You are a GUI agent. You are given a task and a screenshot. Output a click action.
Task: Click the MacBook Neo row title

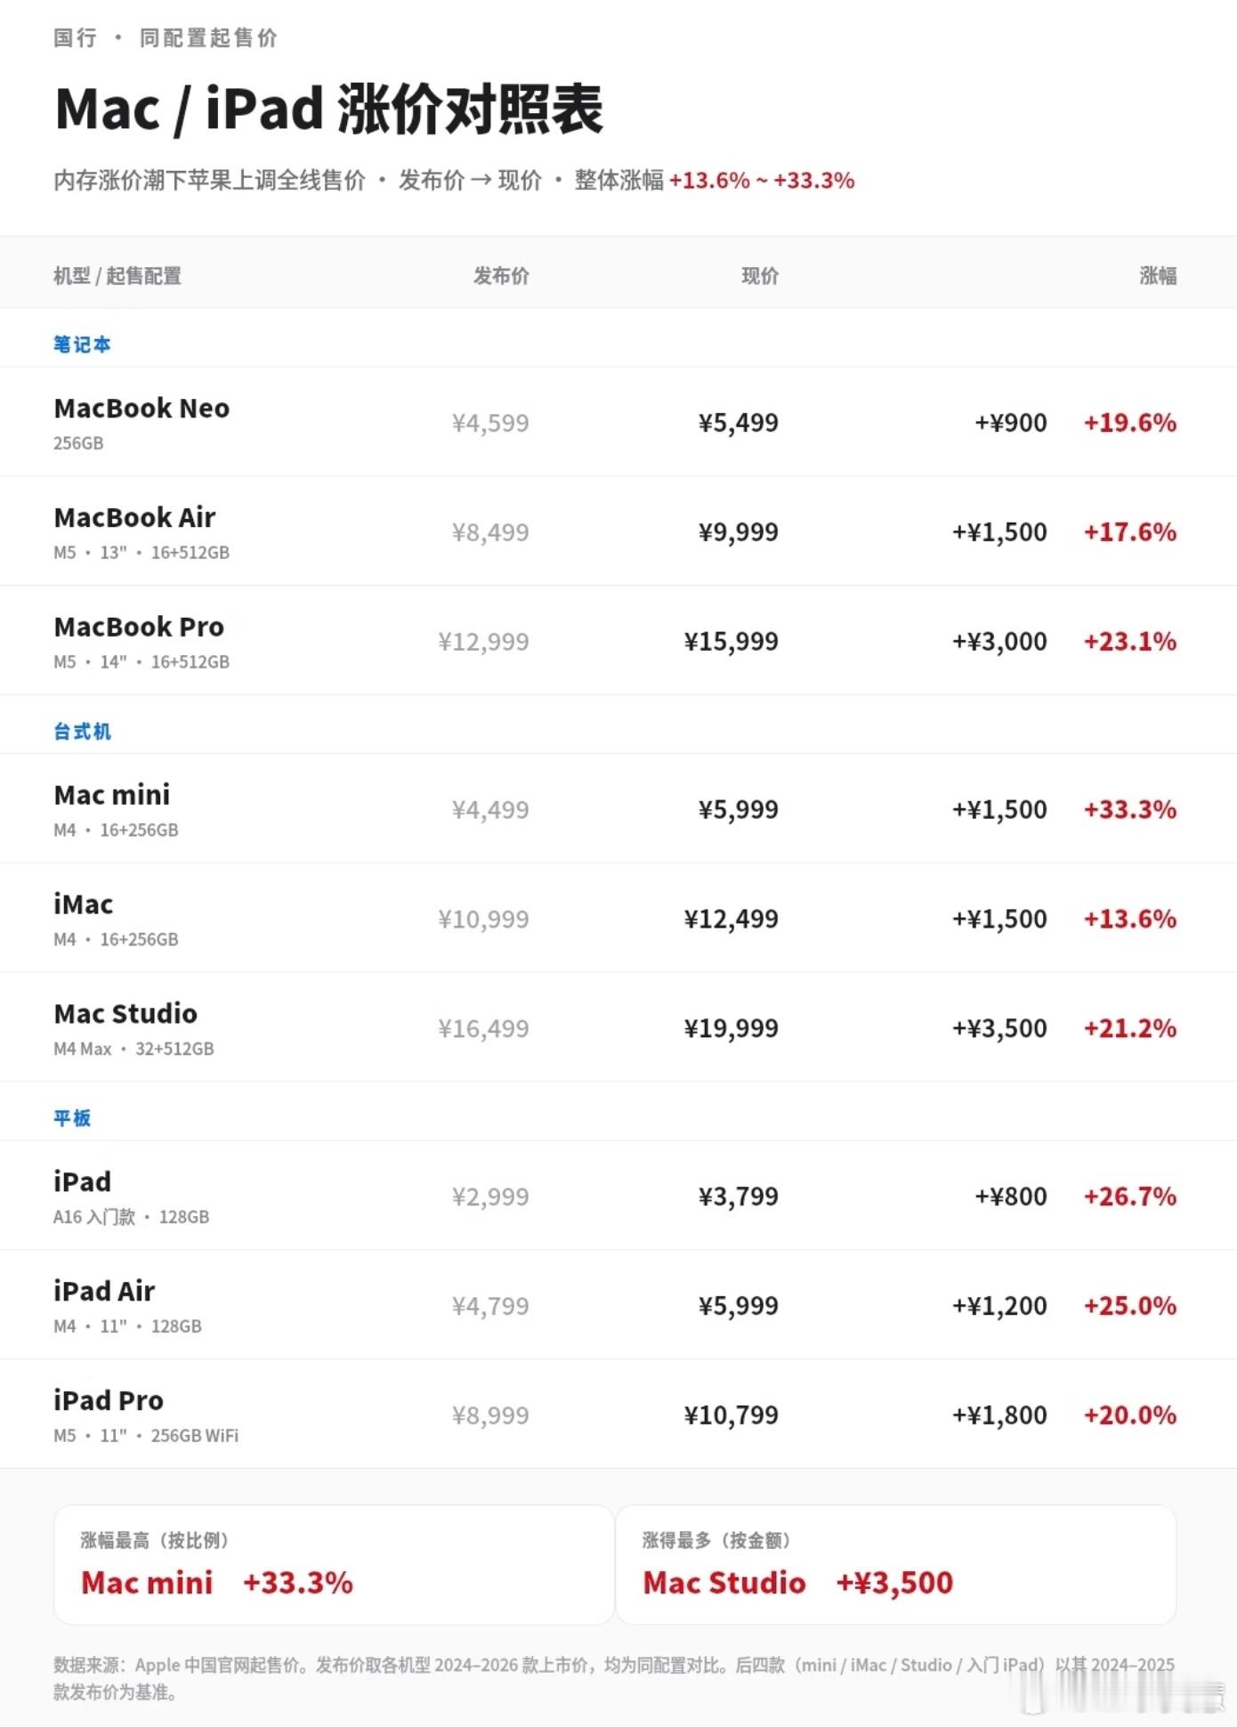click(141, 409)
